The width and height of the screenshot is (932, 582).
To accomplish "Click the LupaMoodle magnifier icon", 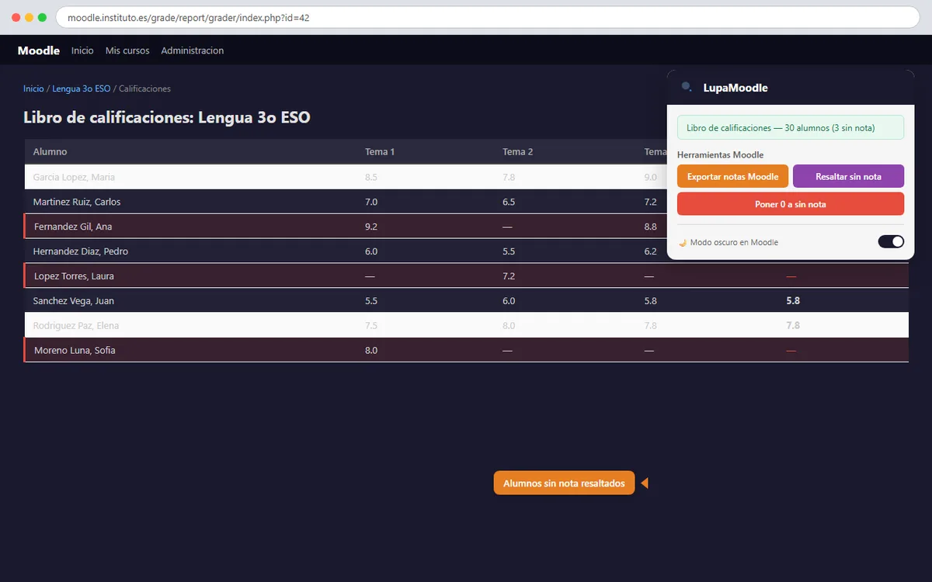I will point(687,87).
